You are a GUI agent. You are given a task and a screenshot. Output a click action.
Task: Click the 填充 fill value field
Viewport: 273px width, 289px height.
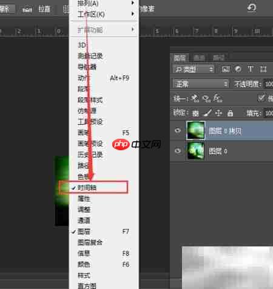(269, 113)
